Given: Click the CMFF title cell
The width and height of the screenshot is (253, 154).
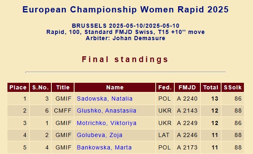Looking at the screenshot, I should 63,111.
